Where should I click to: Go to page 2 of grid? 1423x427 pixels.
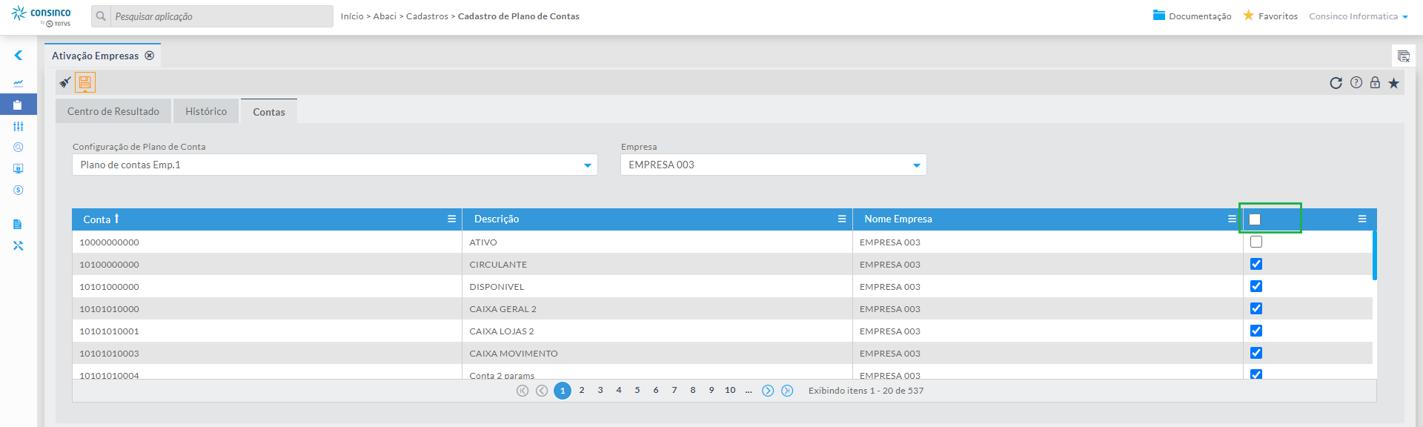point(582,390)
